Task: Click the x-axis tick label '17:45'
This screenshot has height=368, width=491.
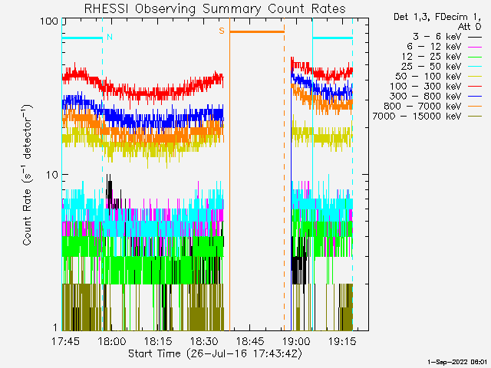Action: (65, 341)
